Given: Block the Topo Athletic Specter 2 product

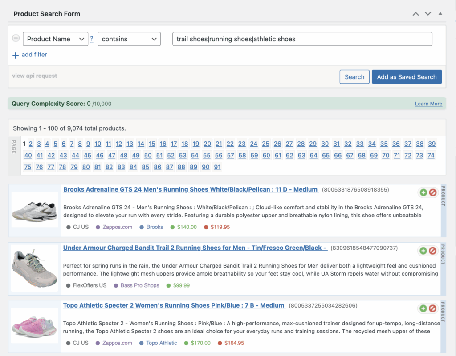Looking at the screenshot, I should pos(432,308).
